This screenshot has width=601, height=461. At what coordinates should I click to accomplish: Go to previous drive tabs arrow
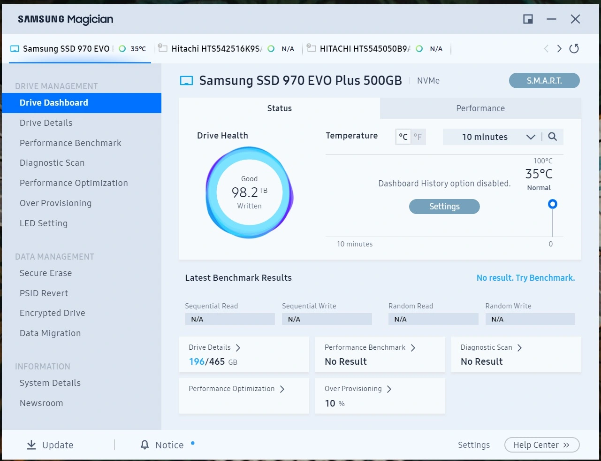coord(546,49)
